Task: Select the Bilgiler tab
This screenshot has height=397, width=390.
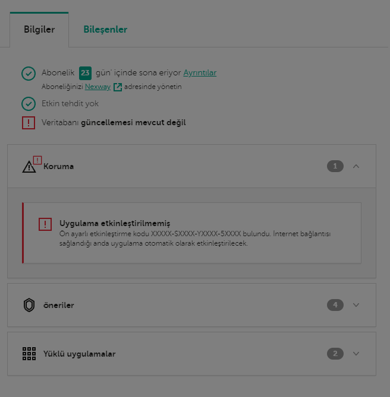Action: point(39,30)
